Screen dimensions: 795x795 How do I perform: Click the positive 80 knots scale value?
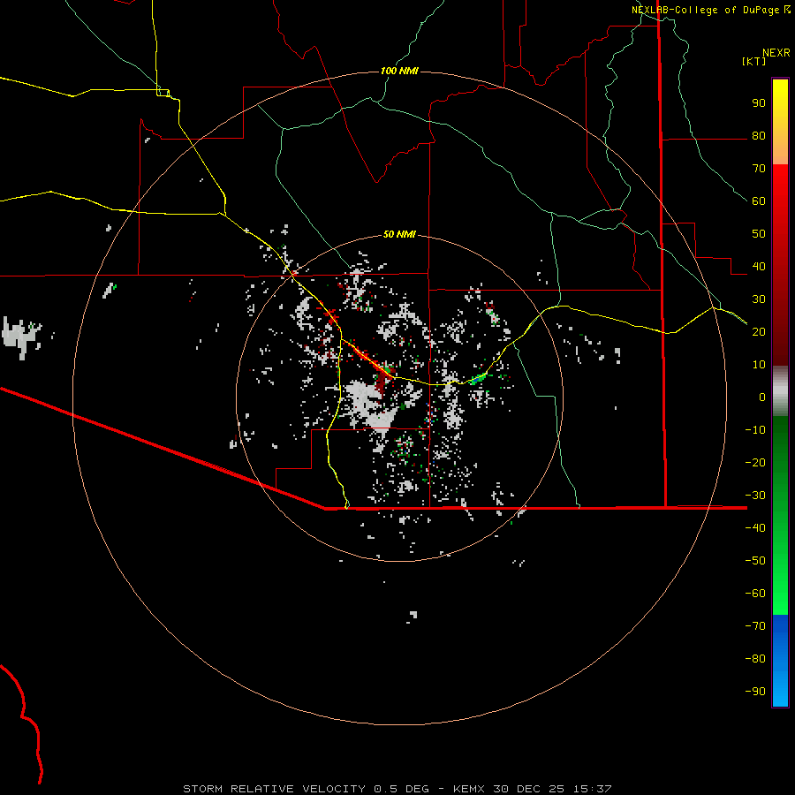click(x=759, y=136)
